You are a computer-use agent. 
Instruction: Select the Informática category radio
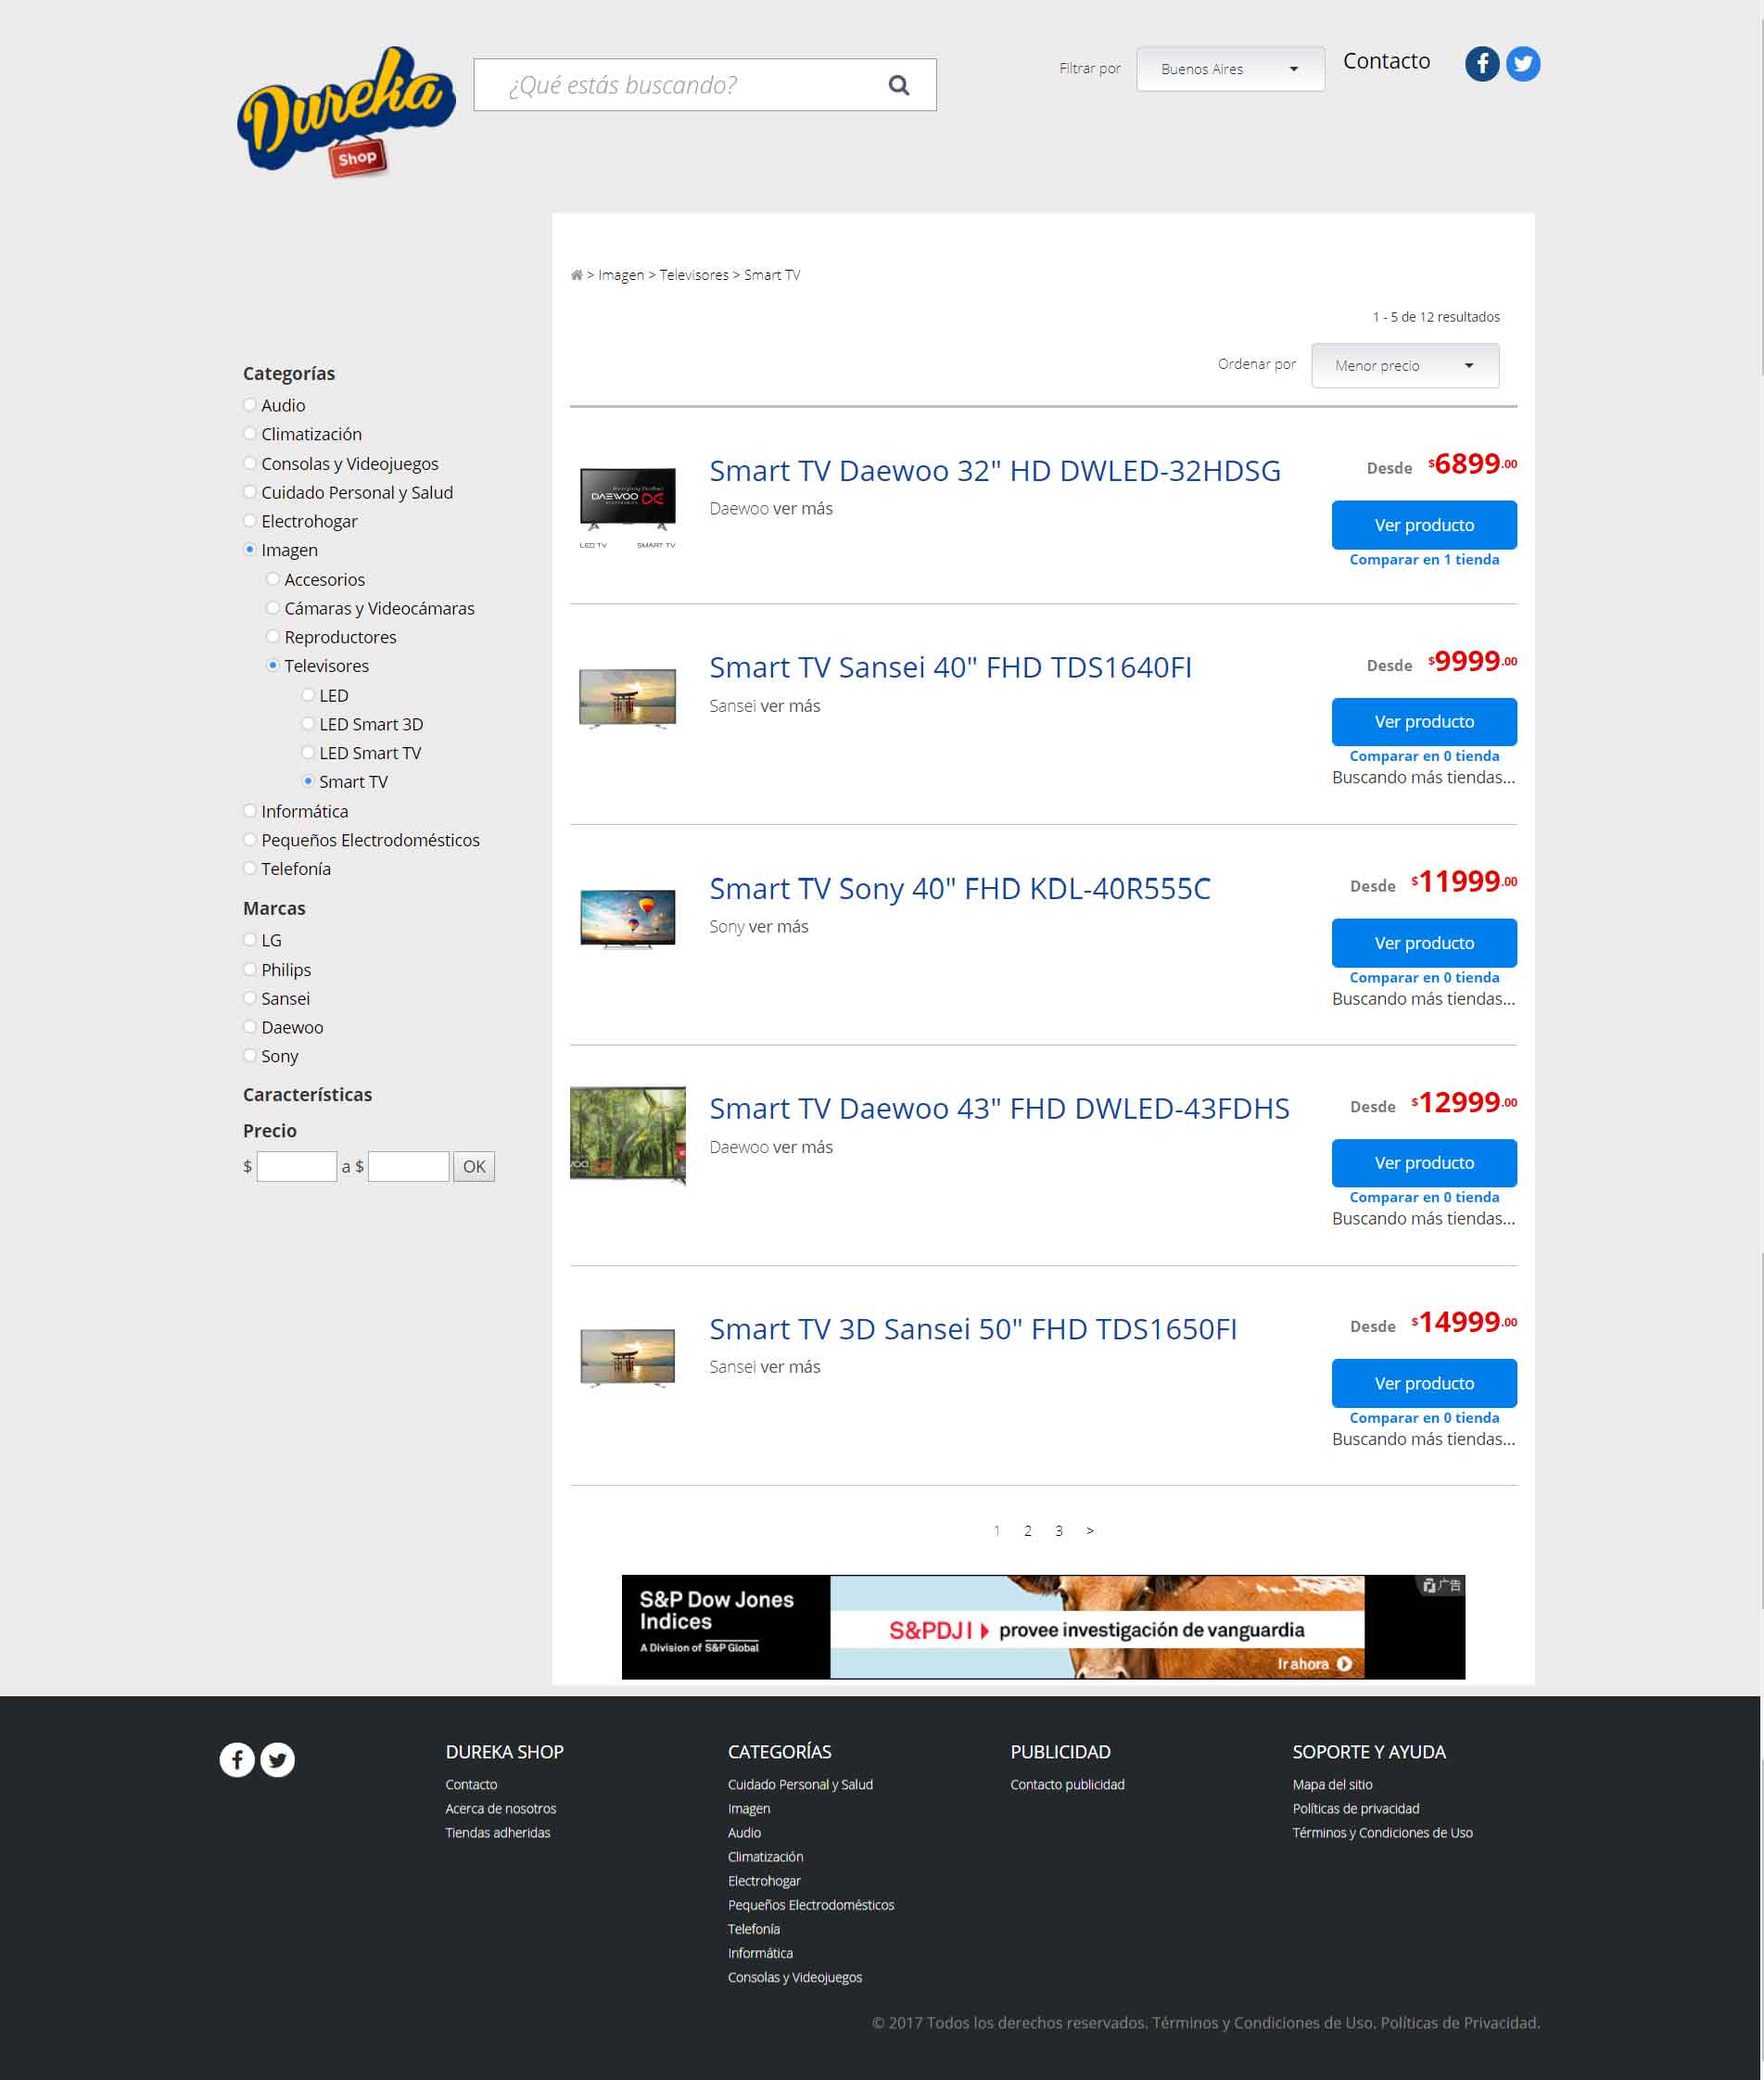[x=250, y=811]
